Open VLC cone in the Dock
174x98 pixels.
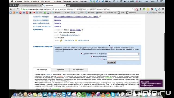103,94
